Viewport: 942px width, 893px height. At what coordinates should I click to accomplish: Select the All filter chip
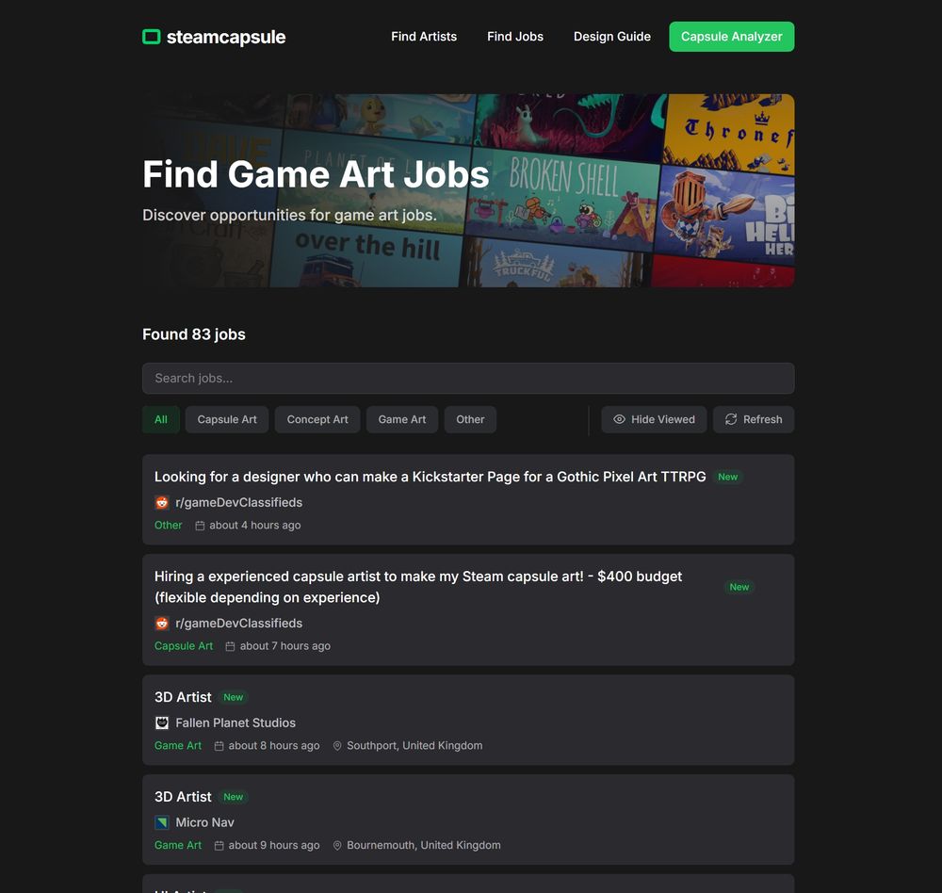coord(161,419)
